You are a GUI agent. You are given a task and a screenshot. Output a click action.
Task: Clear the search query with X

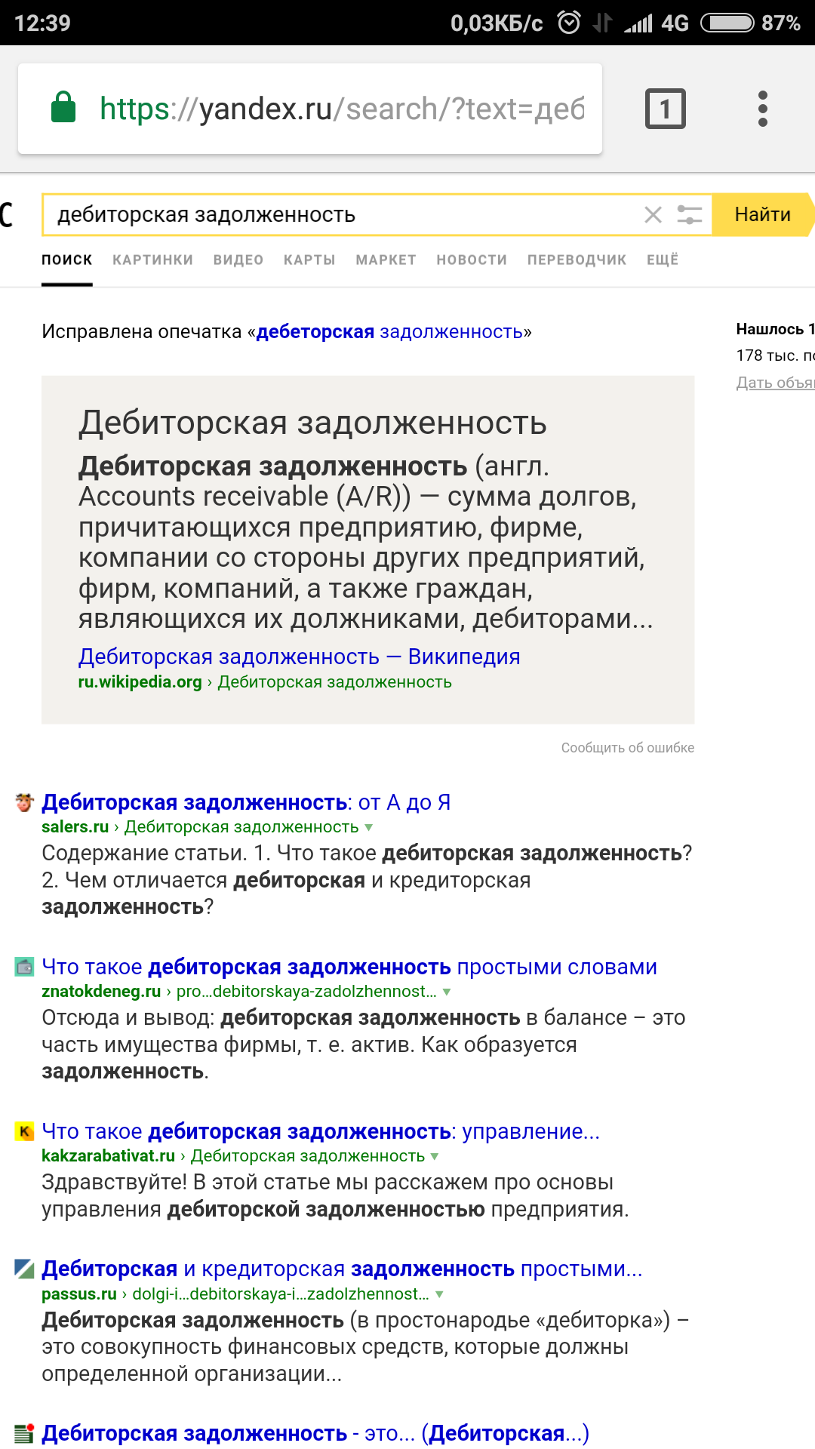point(653,215)
